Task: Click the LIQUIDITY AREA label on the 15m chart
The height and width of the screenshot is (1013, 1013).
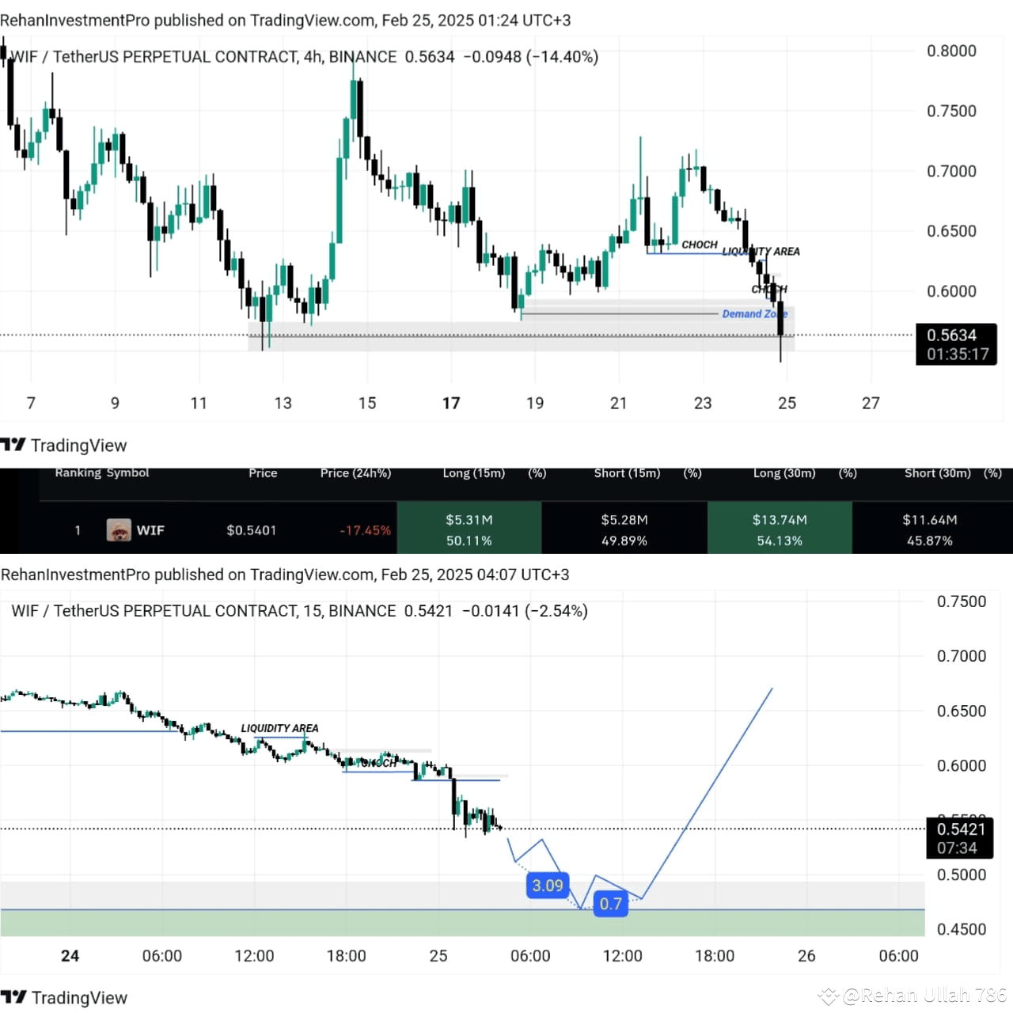Action: point(280,727)
